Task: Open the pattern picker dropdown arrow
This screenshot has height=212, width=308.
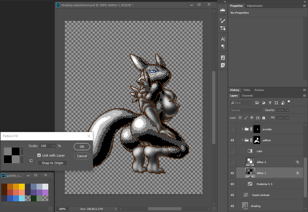Action: point(22,155)
